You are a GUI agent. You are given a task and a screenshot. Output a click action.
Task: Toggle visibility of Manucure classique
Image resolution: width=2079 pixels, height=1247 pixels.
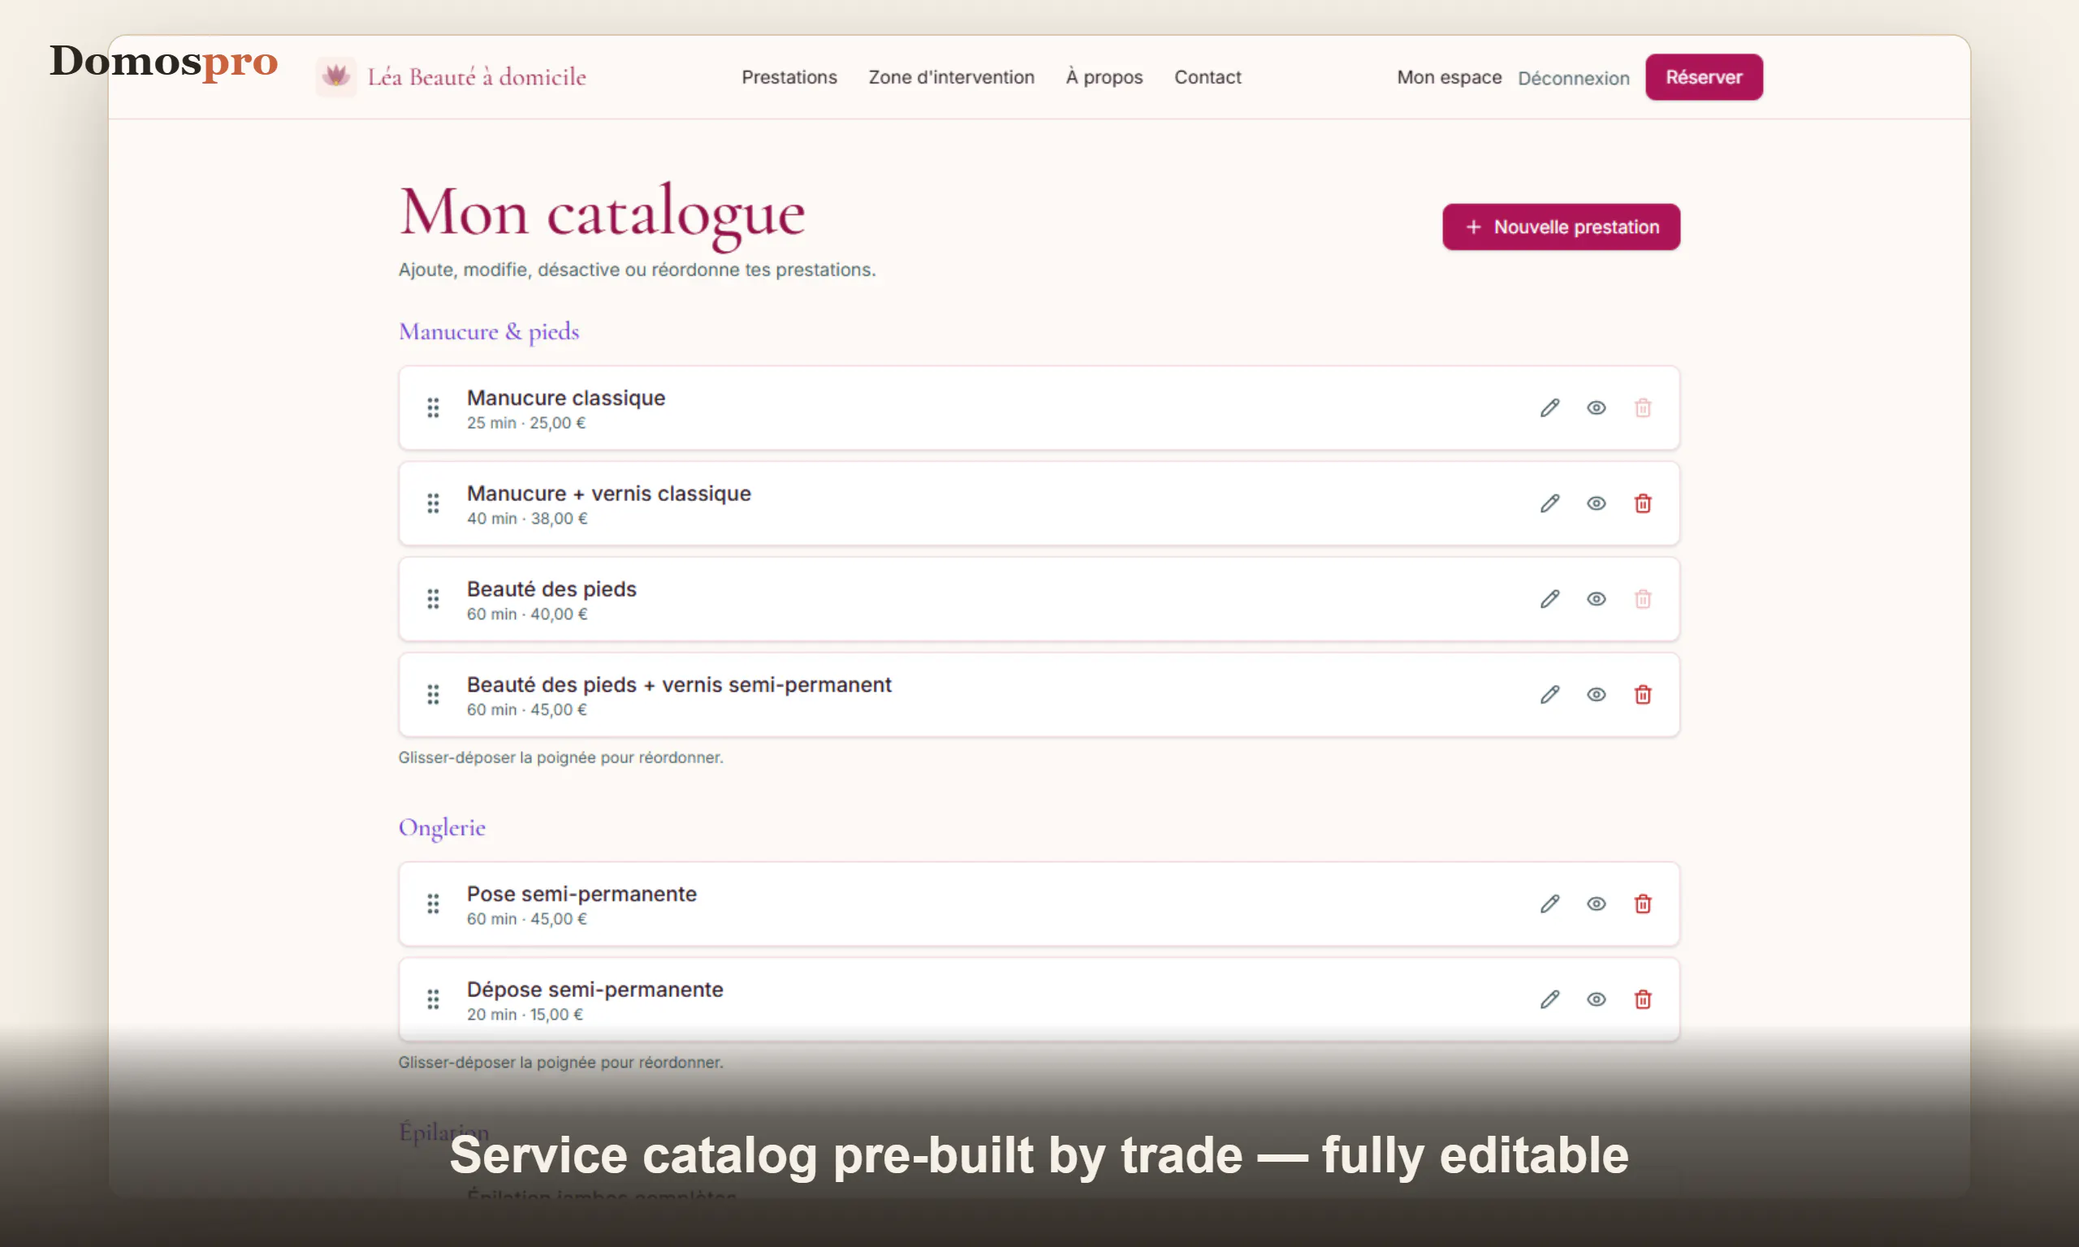tap(1597, 408)
